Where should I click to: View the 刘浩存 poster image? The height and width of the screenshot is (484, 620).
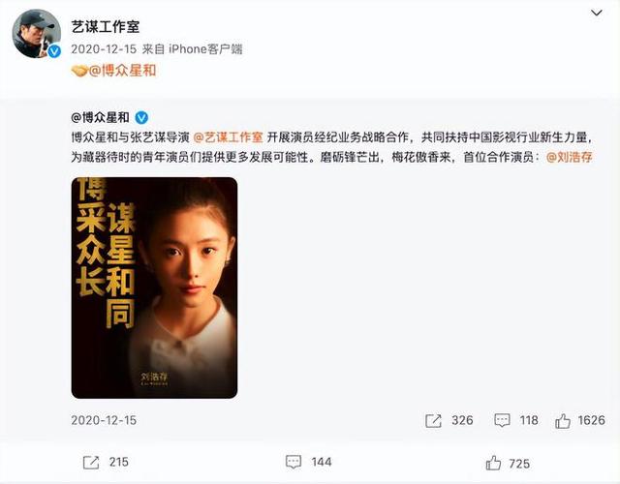point(154,287)
